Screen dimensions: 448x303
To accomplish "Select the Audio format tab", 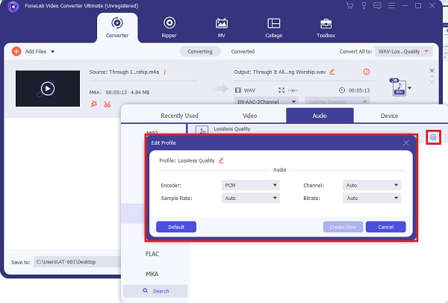I will [320, 116].
